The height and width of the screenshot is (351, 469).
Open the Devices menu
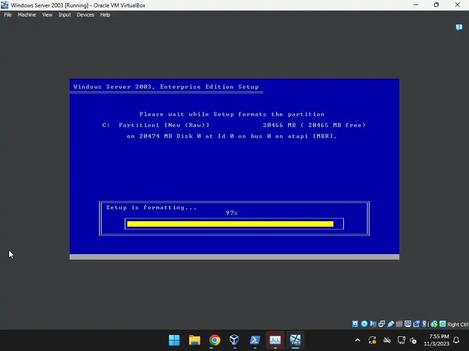click(86, 15)
